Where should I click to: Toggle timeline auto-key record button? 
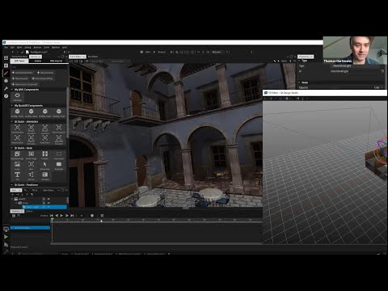92,216
